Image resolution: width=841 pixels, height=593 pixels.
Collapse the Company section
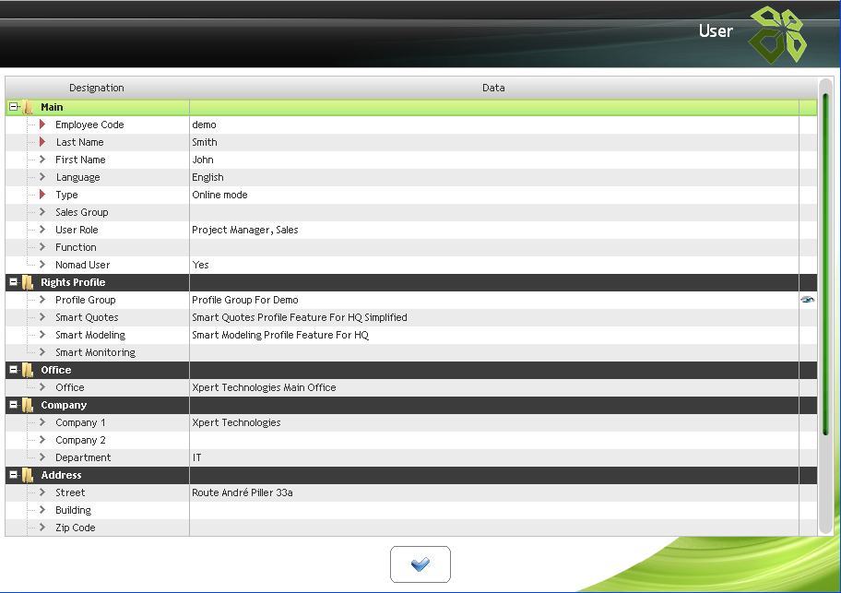pyautogui.click(x=14, y=405)
